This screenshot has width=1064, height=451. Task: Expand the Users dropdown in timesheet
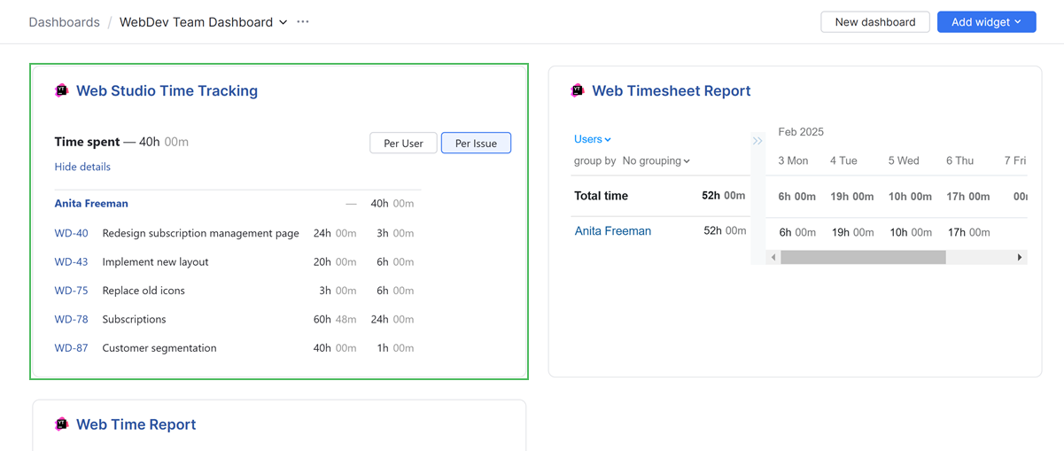[x=592, y=139]
